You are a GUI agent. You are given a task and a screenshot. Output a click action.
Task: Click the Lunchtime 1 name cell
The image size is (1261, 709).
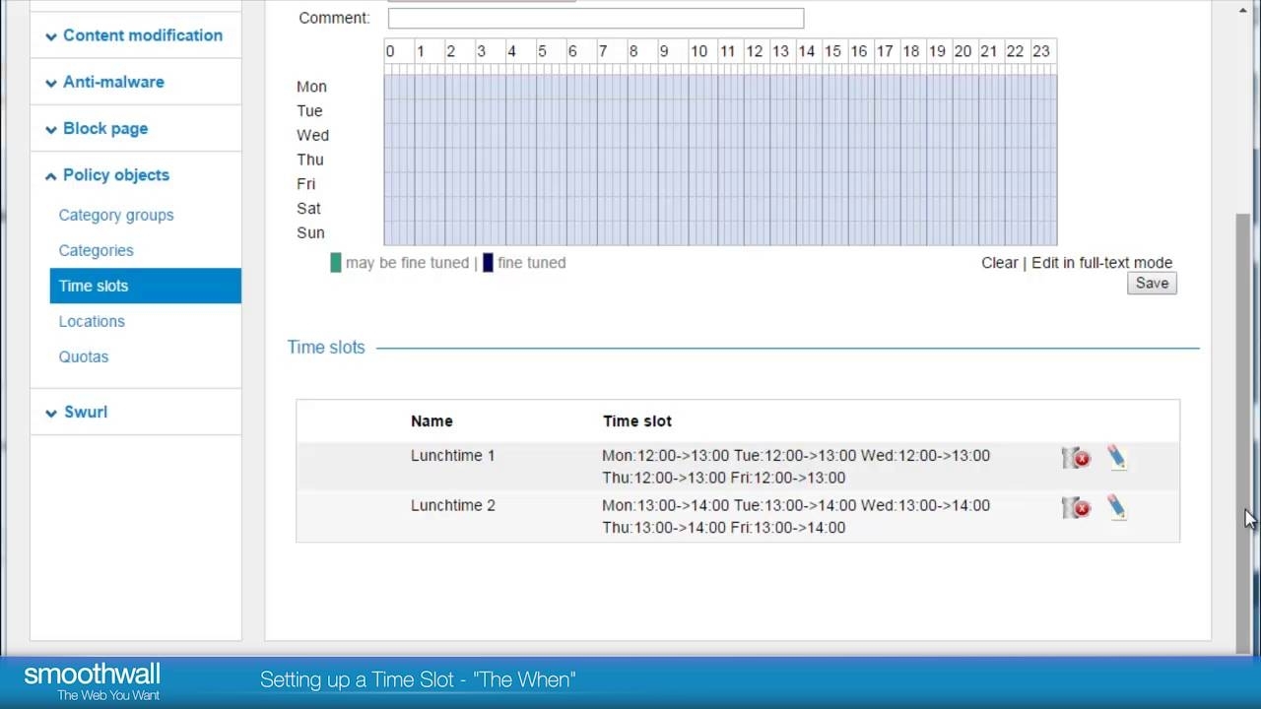coord(453,456)
